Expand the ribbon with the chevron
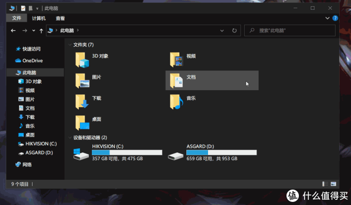 (x=327, y=18)
